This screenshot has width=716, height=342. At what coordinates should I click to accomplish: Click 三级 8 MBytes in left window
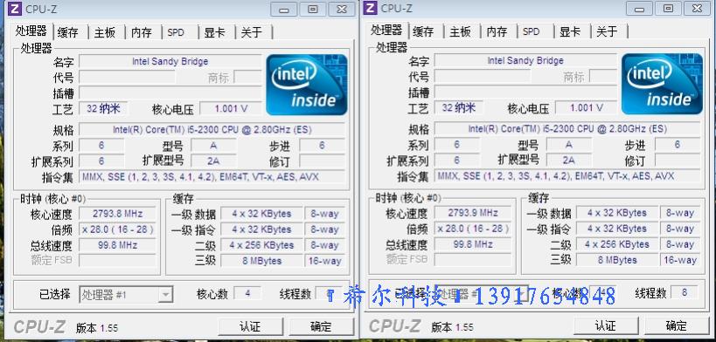(x=261, y=261)
